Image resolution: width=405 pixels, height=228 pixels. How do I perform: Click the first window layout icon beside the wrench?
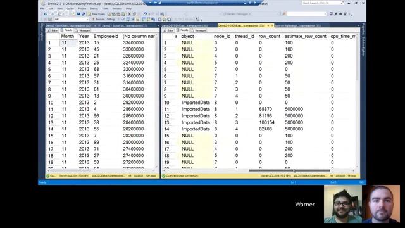[331, 14]
